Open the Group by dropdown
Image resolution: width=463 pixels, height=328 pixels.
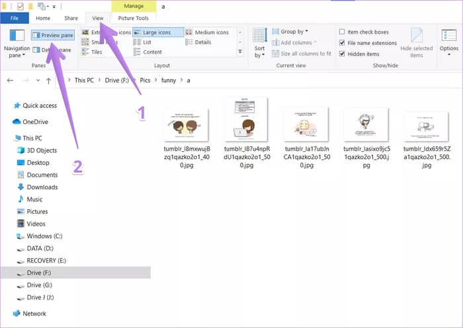coord(290,32)
